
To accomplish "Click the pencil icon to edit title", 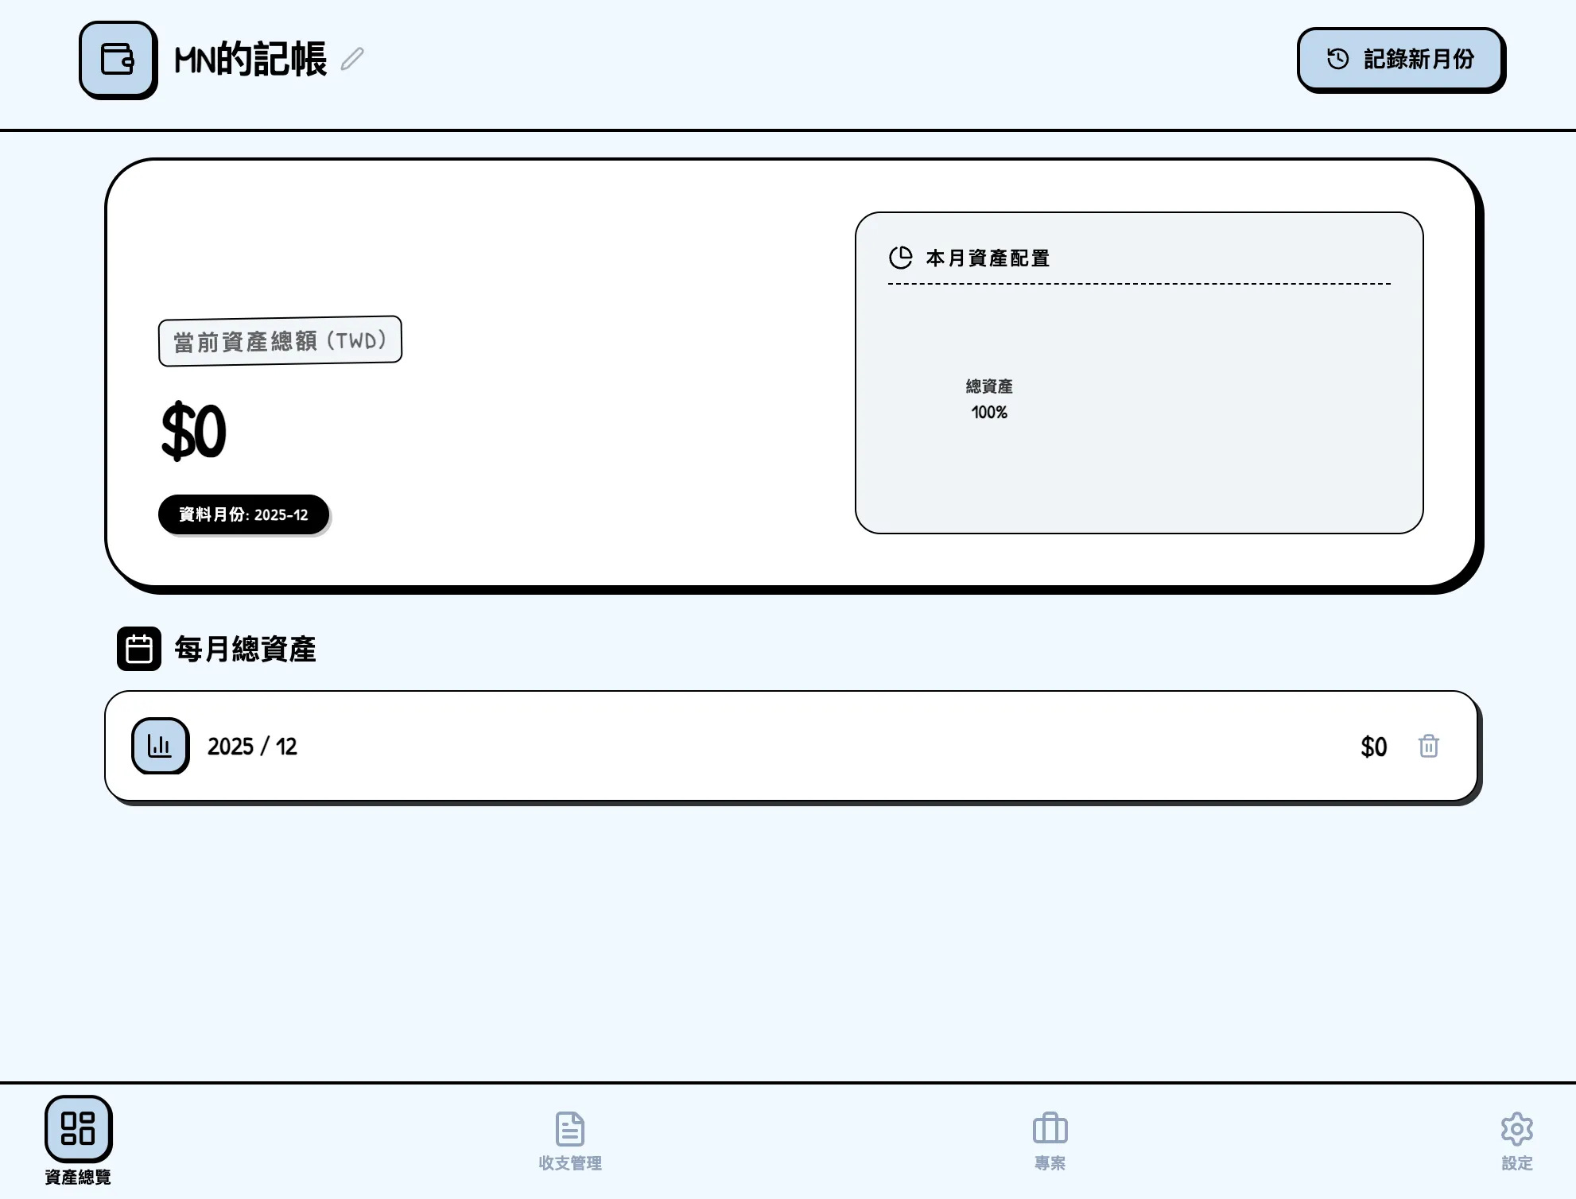I will tap(352, 60).
